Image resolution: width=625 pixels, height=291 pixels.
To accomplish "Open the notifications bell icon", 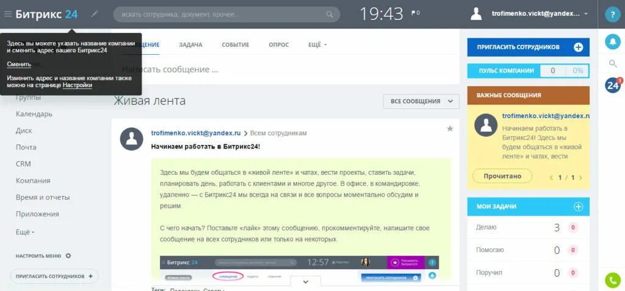I will pos(613,41).
